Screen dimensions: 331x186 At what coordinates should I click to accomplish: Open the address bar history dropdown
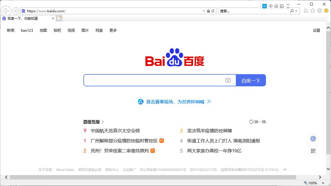204,11
